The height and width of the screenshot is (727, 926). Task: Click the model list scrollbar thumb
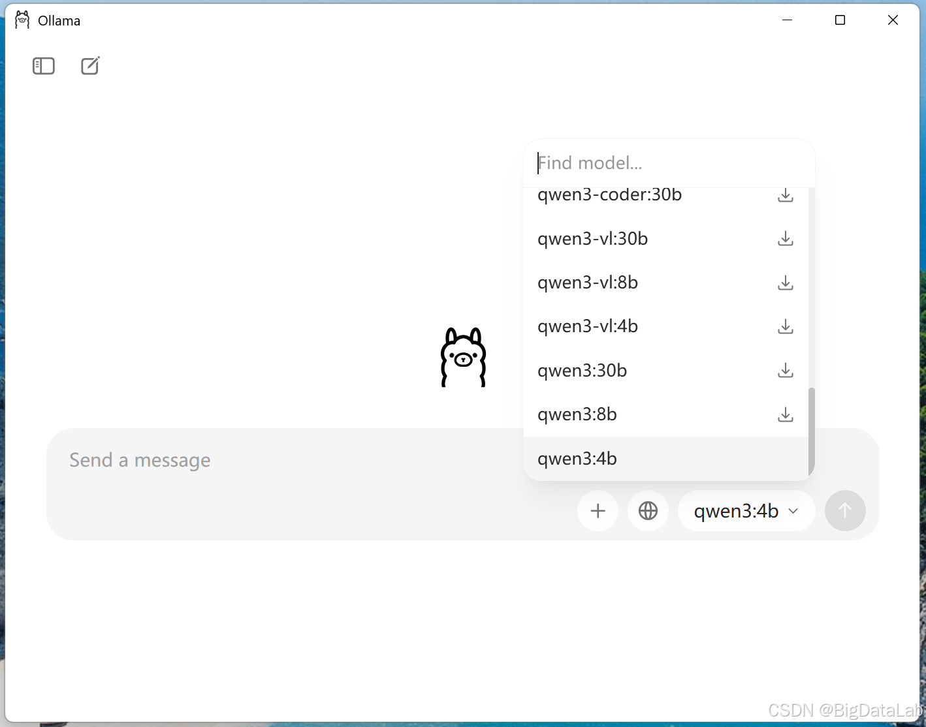coord(812,432)
